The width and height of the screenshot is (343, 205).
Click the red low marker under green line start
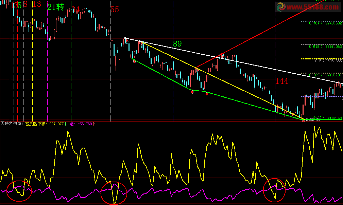(134, 61)
